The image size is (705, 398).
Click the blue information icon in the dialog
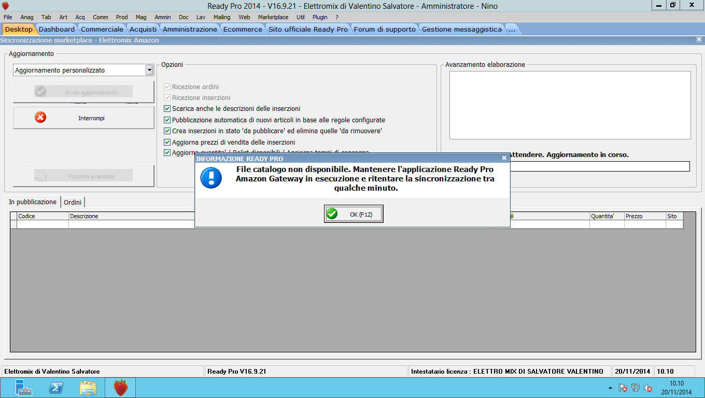point(211,178)
